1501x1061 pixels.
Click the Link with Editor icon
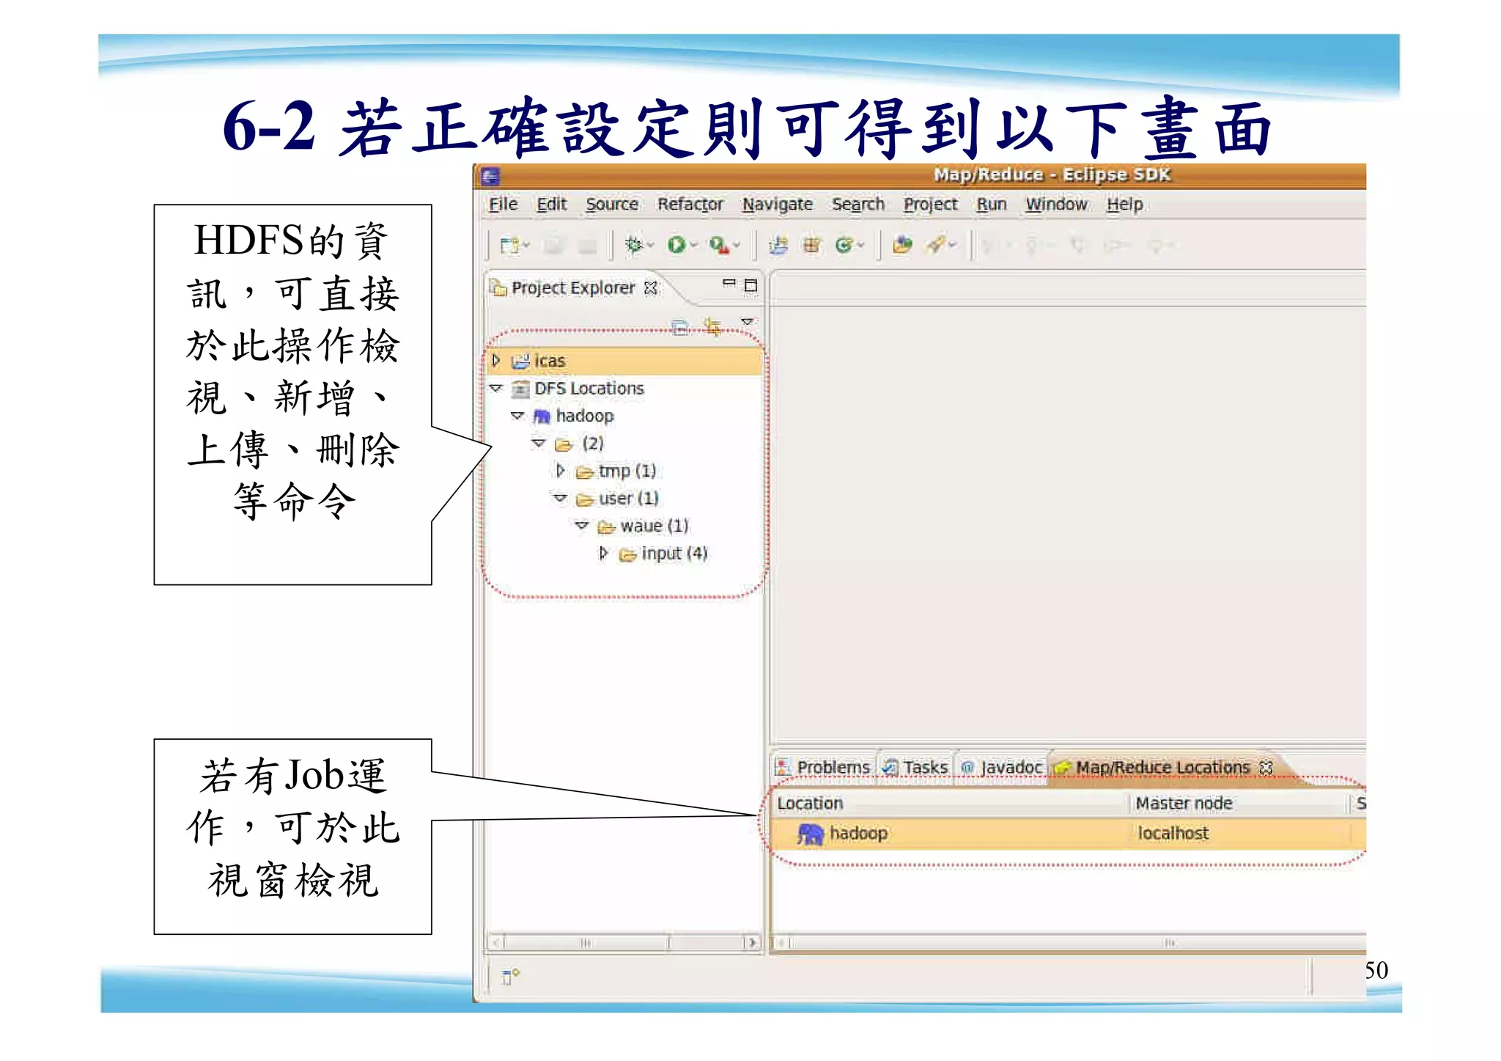tap(712, 326)
